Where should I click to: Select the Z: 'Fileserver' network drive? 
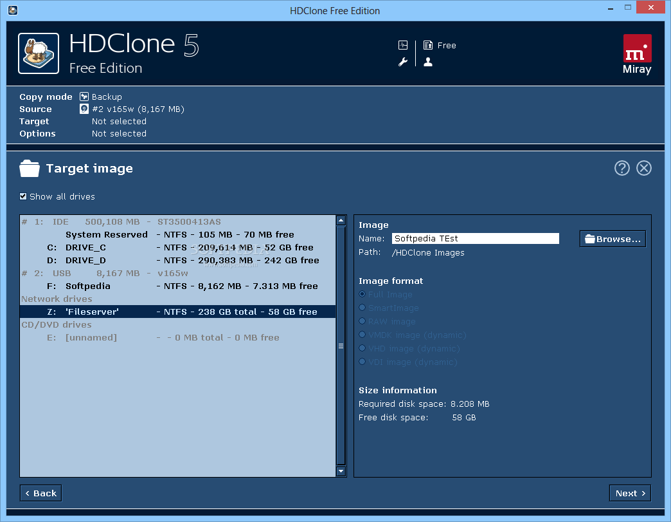(x=178, y=312)
